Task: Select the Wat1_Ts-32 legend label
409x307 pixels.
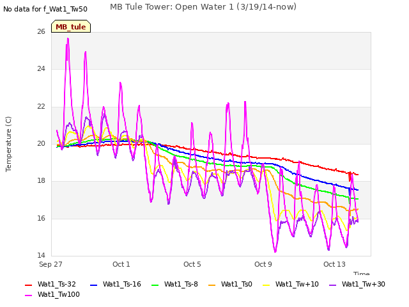Action: pyautogui.click(x=57, y=284)
